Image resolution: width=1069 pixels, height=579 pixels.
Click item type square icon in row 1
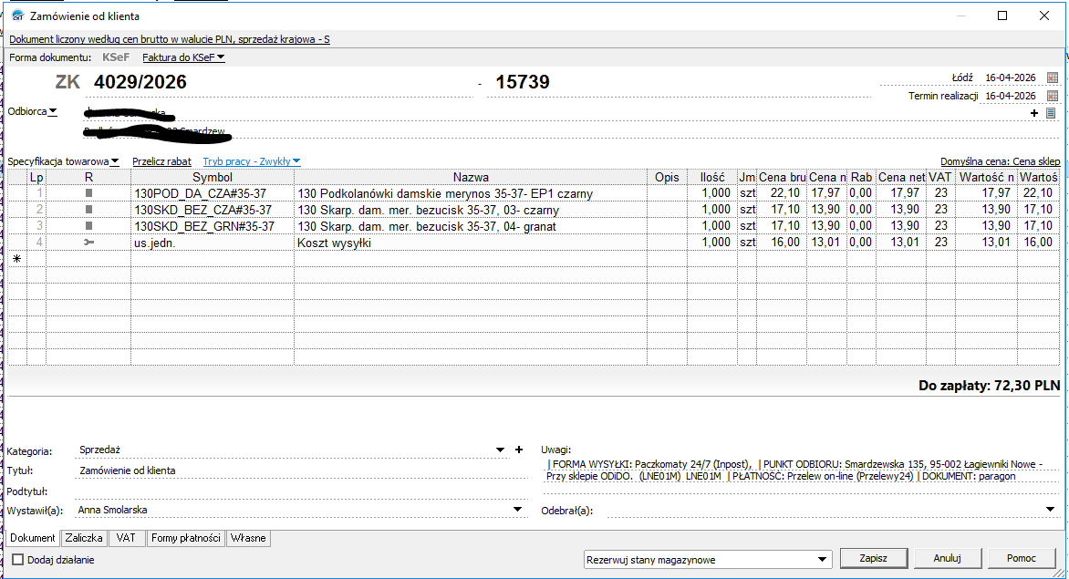pos(88,193)
